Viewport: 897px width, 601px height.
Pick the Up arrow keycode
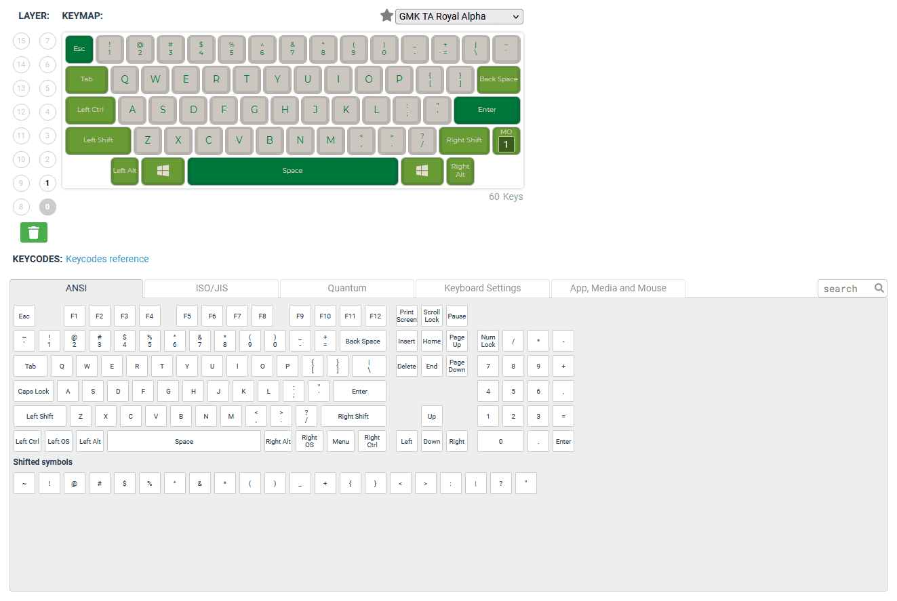click(432, 416)
